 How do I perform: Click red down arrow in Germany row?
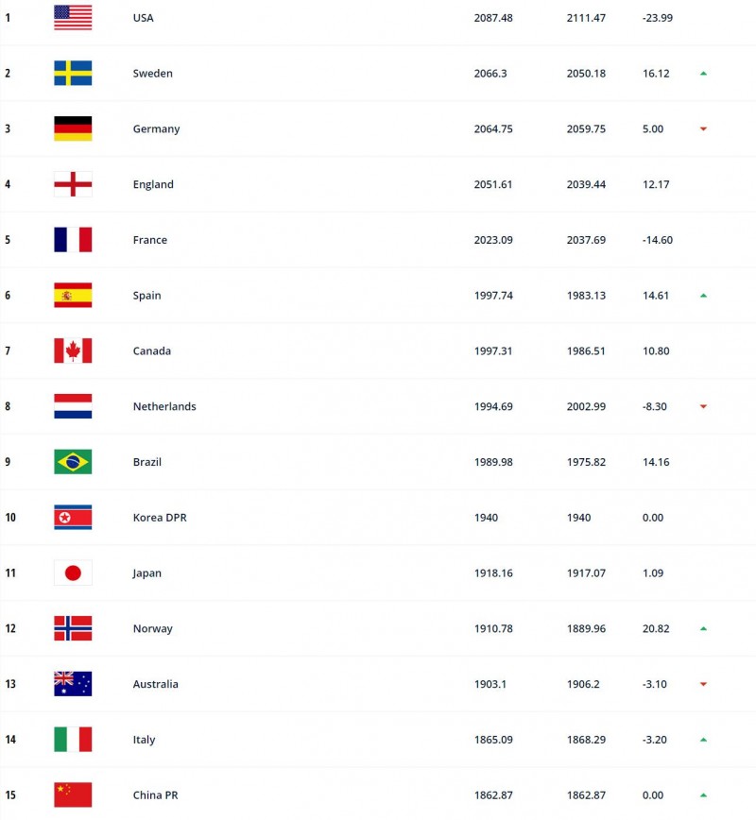tap(703, 129)
